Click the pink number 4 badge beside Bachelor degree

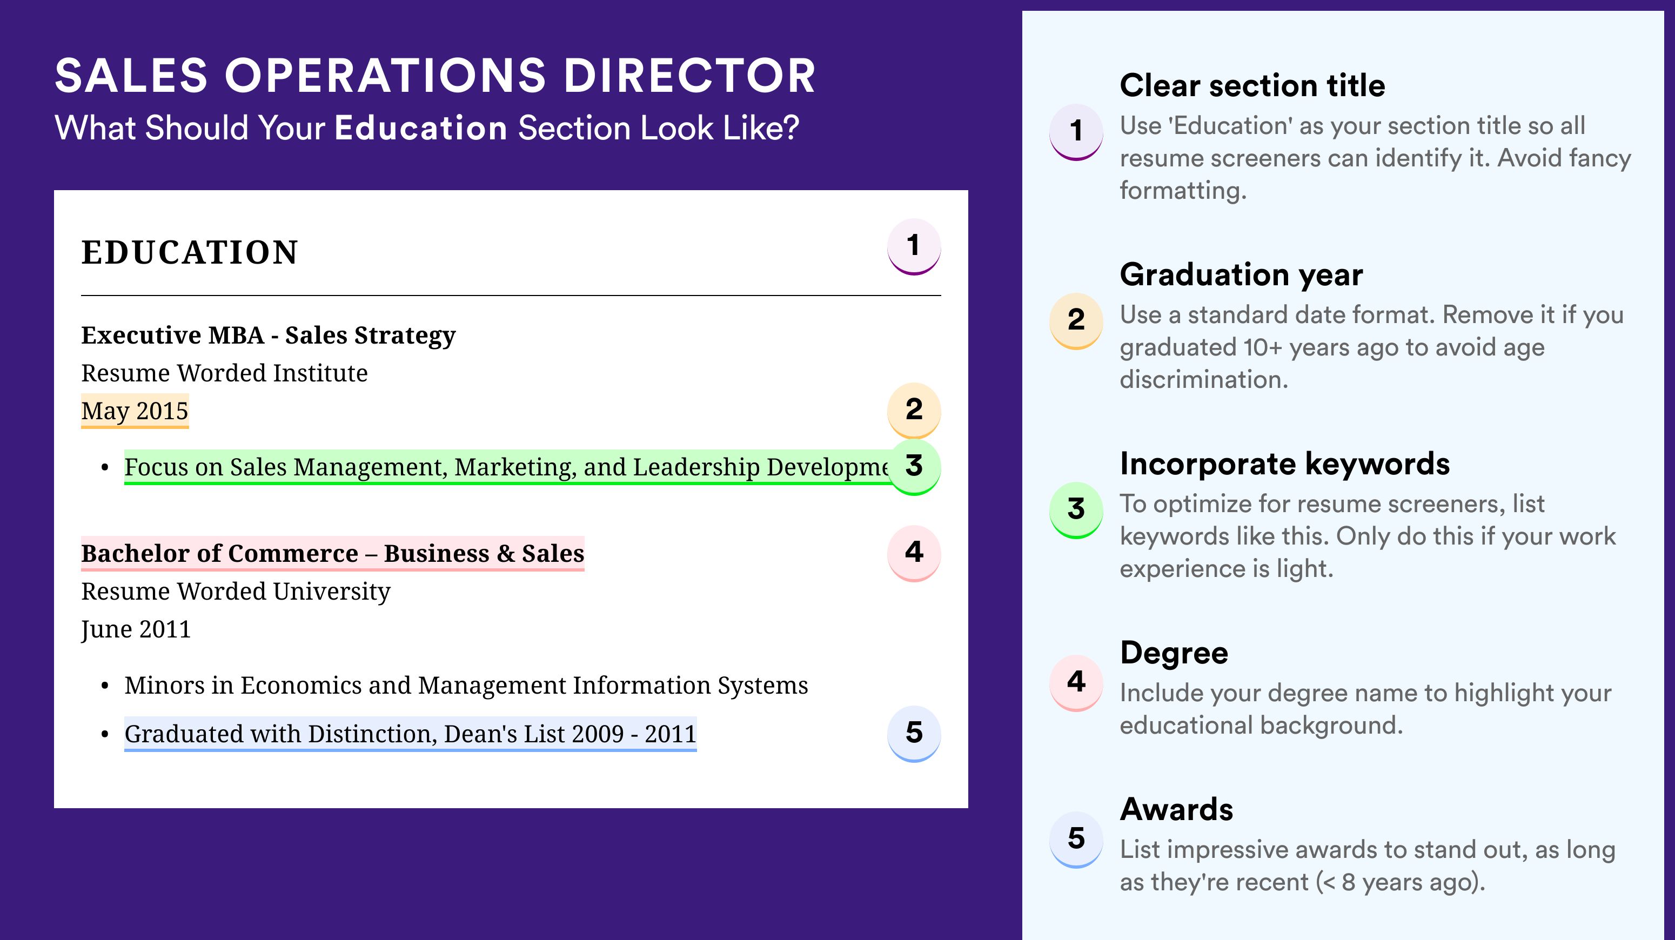tap(914, 553)
